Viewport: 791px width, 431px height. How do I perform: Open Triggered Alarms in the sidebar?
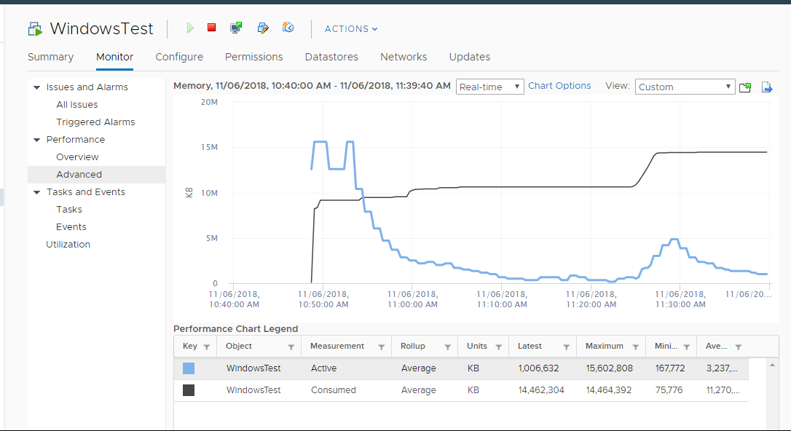click(95, 122)
